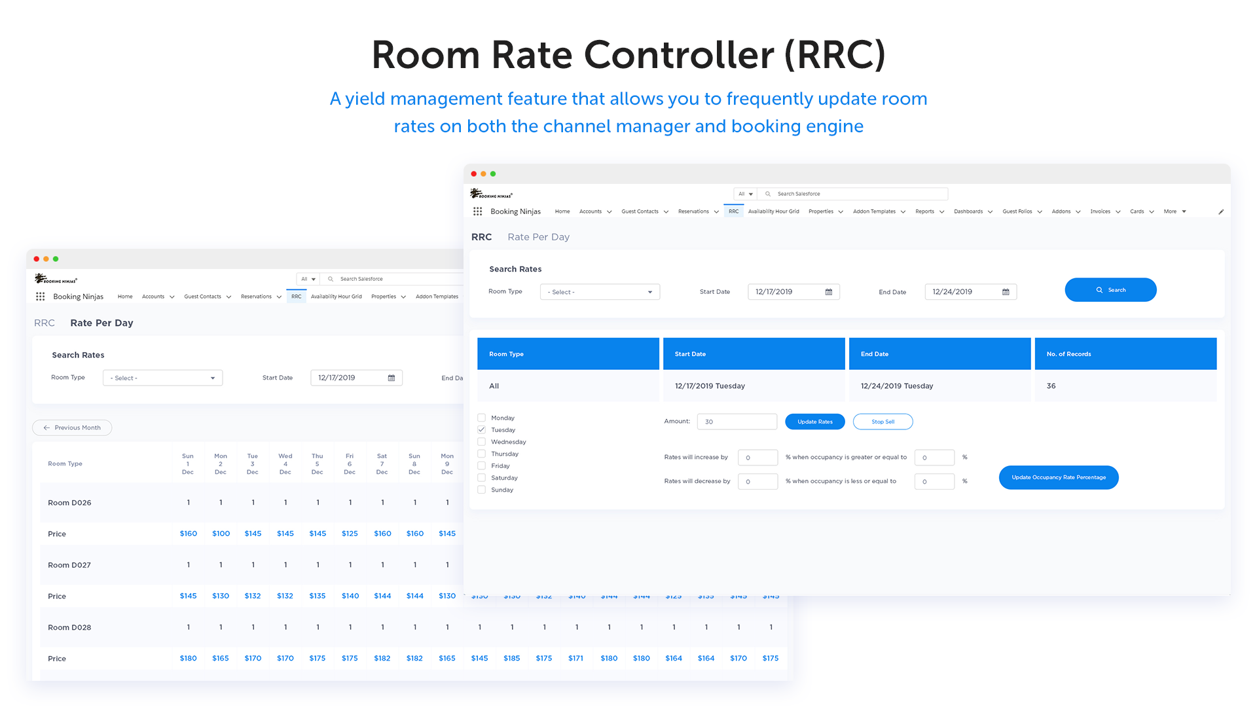Open app launcher grid in back window
Viewport: 1257px width, 707px height.
(x=41, y=297)
